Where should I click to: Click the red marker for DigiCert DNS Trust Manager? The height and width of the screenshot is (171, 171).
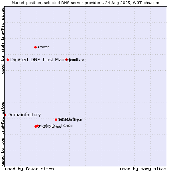click(x=8, y=60)
